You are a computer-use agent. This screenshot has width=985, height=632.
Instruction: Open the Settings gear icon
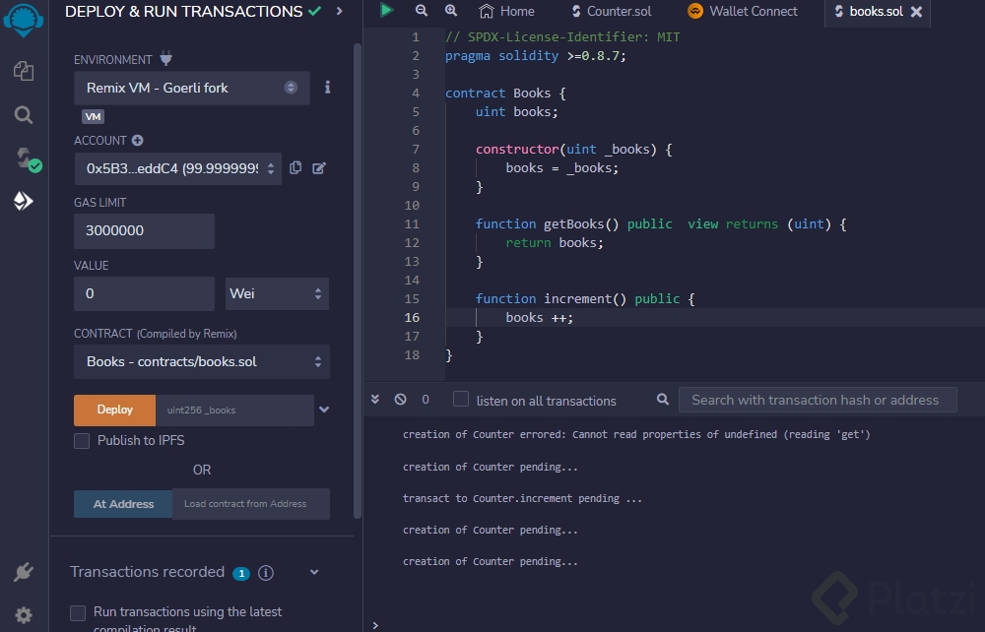tap(24, 615)
